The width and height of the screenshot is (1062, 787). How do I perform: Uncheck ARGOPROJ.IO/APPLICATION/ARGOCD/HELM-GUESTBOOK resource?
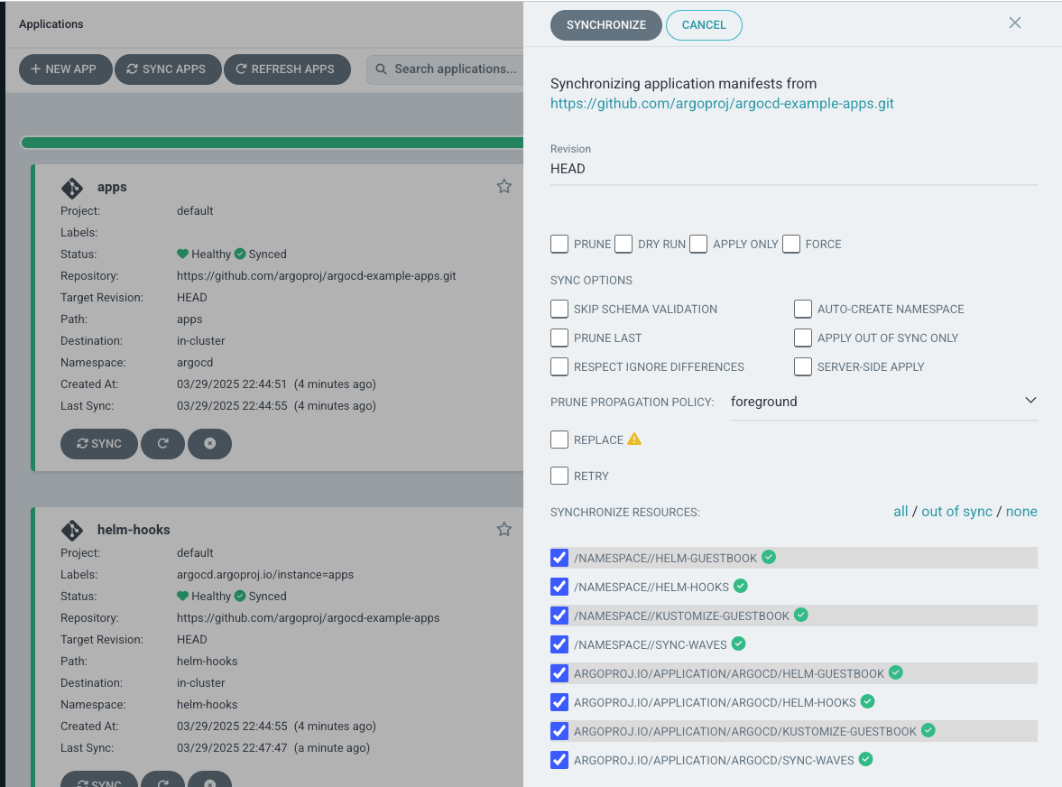(x=559, y=673)
